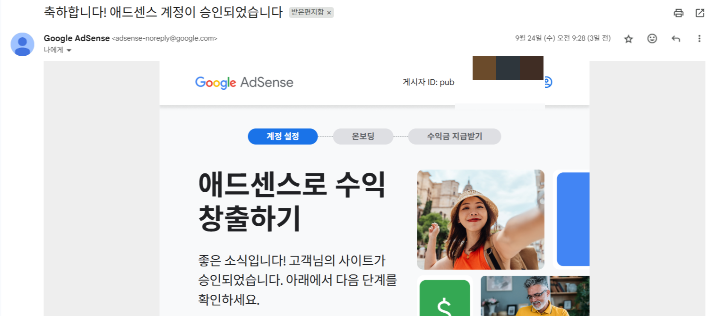Click the 수익금 지급받기 step
This screenshot has width=716, height=316.
[454, 137]
